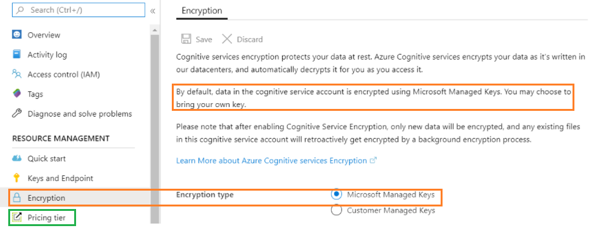The height and width of the screenshot is (228, 589).
Task: Select Customer Managed Keys radio button
Action: click(337, 210)
